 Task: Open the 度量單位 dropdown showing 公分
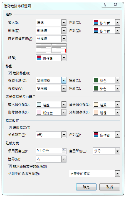pyautogui.click(x=106, y=151)
